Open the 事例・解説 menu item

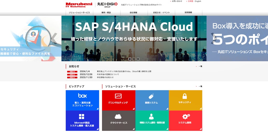click(x=106, y=13)
